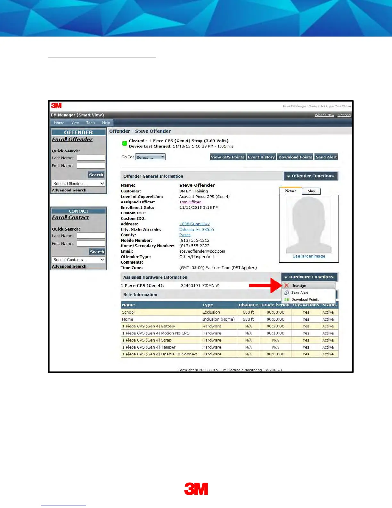The image size is (392, 508).
Task: Select the Home rule row
Action: click(x=230, y=319)
